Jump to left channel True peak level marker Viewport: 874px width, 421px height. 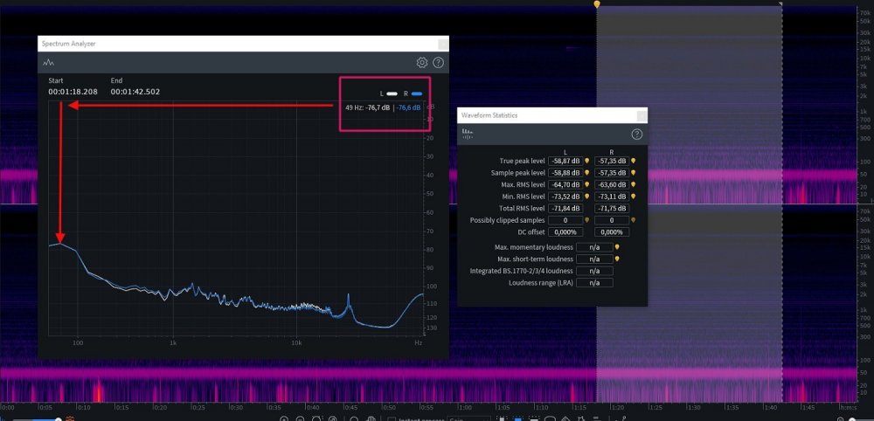click(x=586, y=161)
